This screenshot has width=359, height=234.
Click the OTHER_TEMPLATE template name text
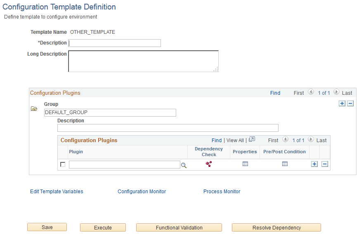(92, 32)
